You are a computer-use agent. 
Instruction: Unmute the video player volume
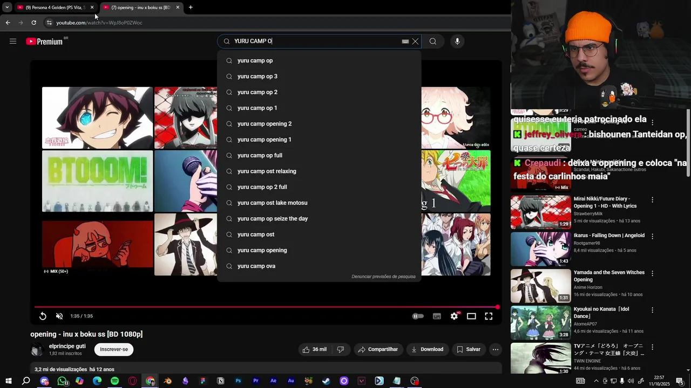59,316
